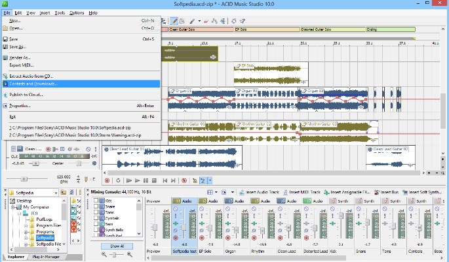Viewport: 449px width, 262px height.
Task: Arm record on EP Solo mixer channel
Action: 202,237
